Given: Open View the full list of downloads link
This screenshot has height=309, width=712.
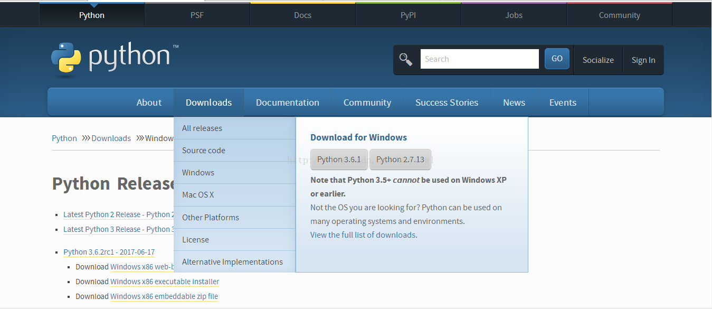Looking at the screenshot, I should tap(363, 235).
